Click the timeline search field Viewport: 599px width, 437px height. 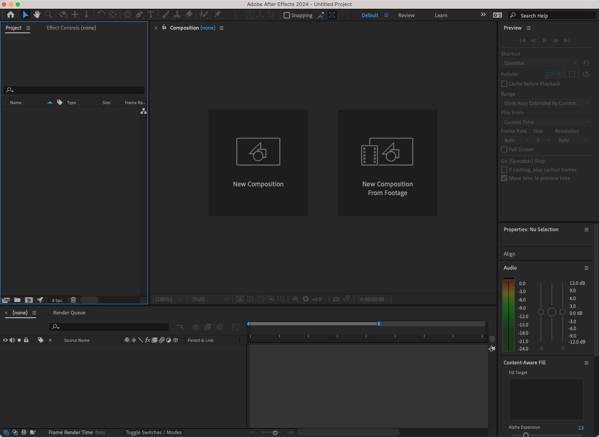109,327
